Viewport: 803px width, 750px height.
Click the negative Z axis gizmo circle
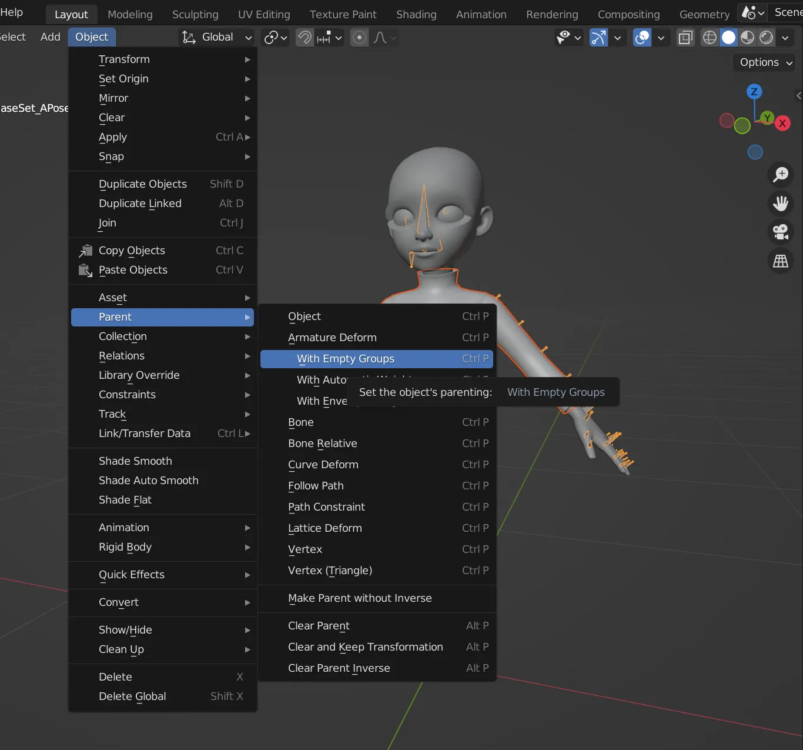tap(755, 152)
